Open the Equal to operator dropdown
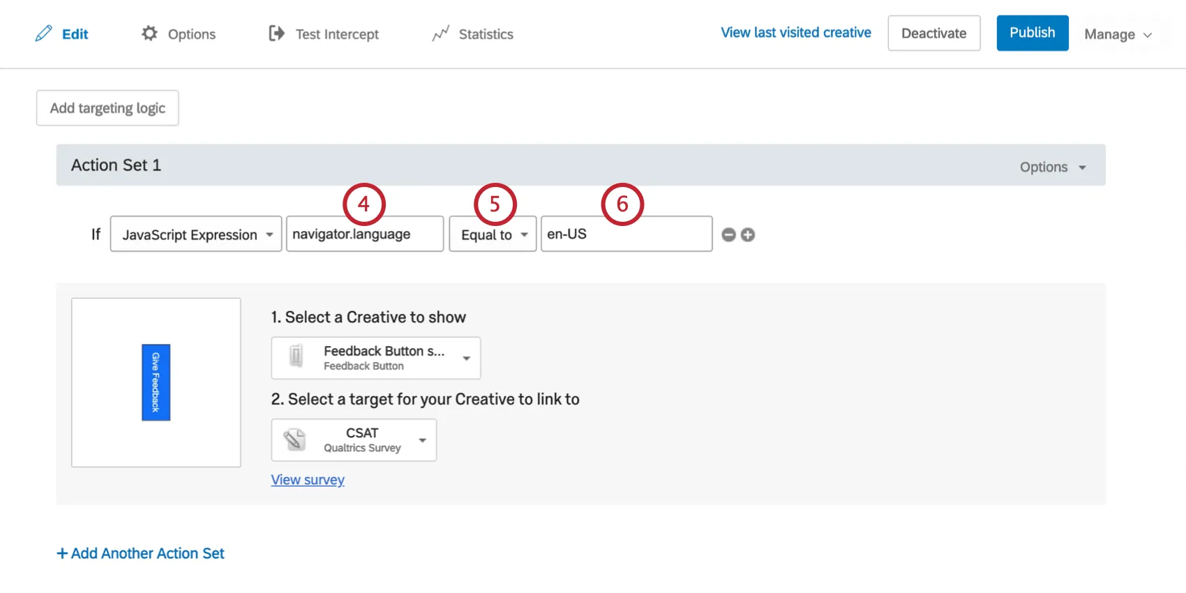 [x=493, y=234]
